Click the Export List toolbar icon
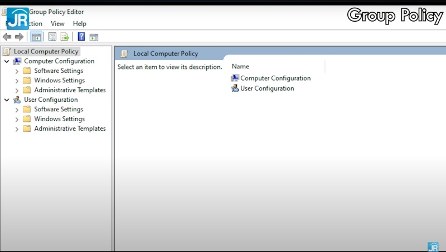446x252 pixels. click(65, 37)
